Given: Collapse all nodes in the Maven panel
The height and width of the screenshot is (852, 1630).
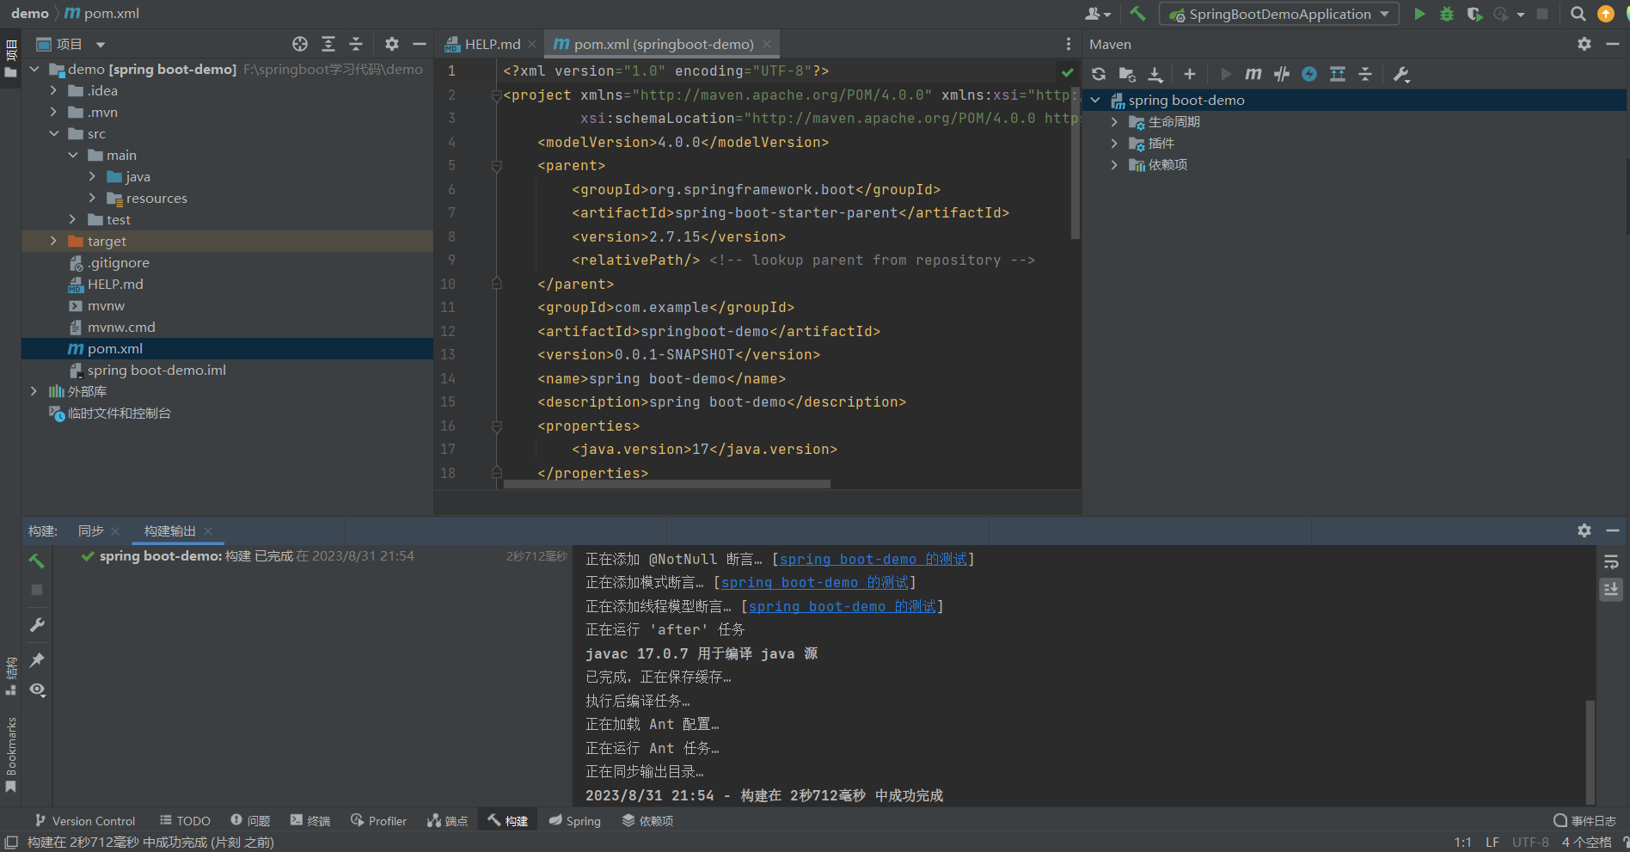Looking at the screenshot, I should pos(1365,74).
